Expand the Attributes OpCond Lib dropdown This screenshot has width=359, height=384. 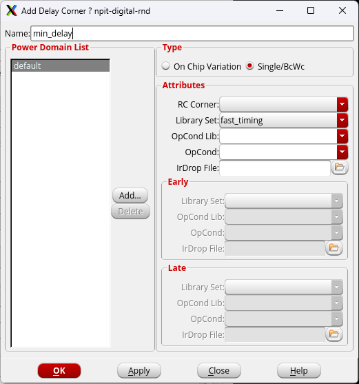[x=342, y=137]
